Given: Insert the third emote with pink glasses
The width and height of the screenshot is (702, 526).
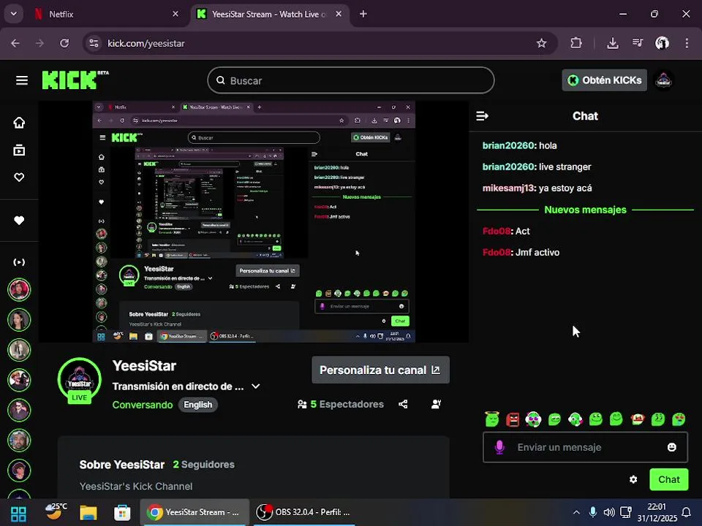Looking at the screenshot, I should tap(533, 419).
